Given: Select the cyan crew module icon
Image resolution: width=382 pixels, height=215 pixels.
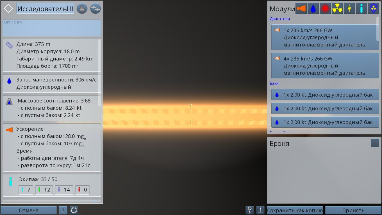Looking at the screenshot, I should pyautogui.click(x=361, y=9).
